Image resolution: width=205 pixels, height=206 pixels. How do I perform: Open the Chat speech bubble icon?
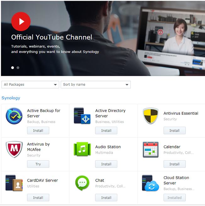click(x=82, y=183)
